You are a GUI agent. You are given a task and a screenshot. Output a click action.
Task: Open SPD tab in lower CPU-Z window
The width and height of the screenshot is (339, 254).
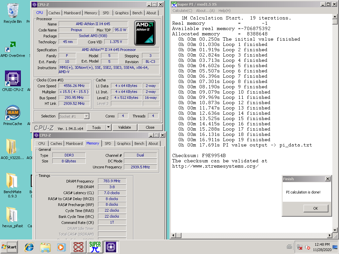click(108, 144)
